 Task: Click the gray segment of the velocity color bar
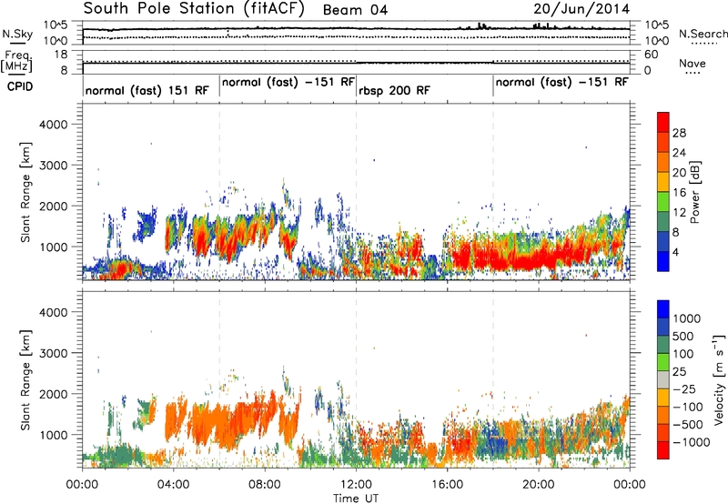tap(663, 380)
